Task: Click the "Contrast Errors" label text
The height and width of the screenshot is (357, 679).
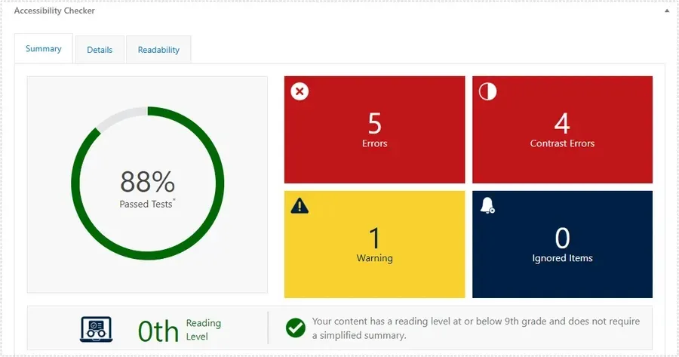Action: coord(563,143)
